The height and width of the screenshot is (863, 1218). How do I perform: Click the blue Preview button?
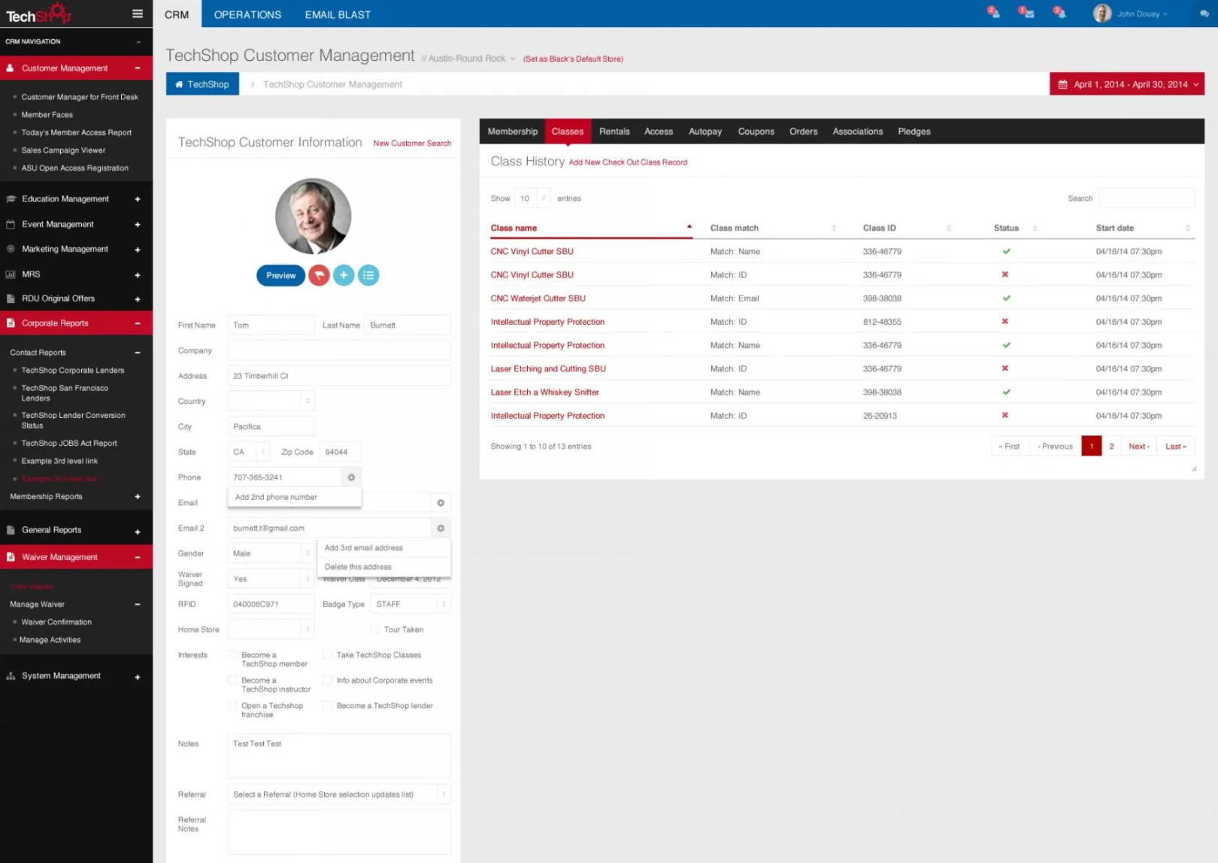[x=280, y=275]
